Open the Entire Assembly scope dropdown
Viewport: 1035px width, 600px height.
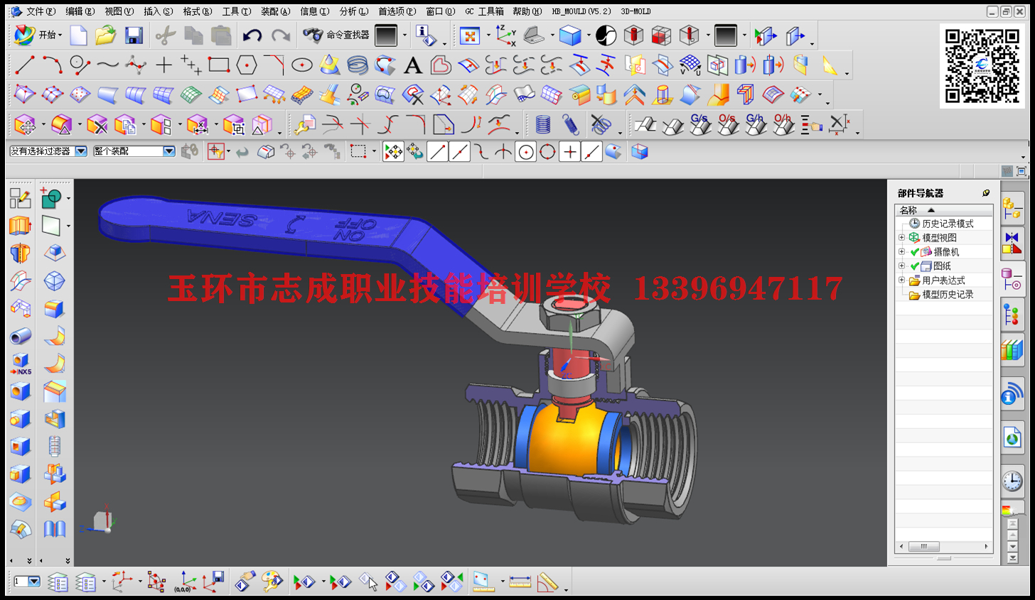point(169,151)
